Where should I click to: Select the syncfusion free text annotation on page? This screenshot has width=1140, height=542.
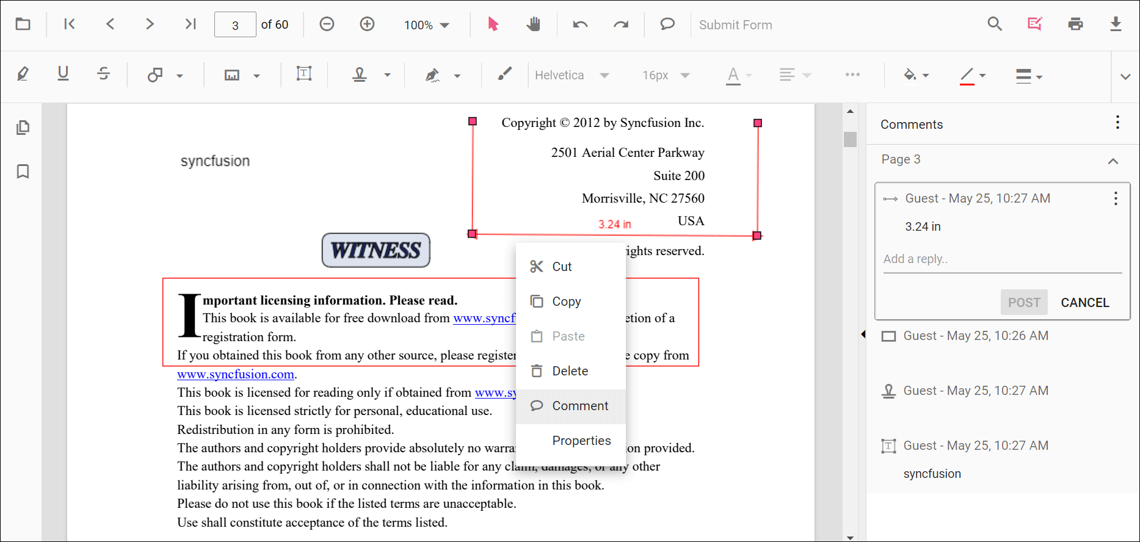215,161
